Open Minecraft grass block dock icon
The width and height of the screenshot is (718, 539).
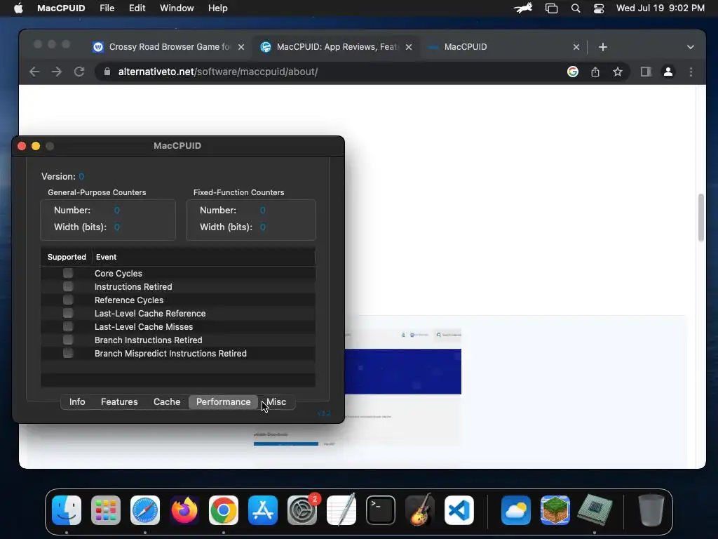point(555,510)
